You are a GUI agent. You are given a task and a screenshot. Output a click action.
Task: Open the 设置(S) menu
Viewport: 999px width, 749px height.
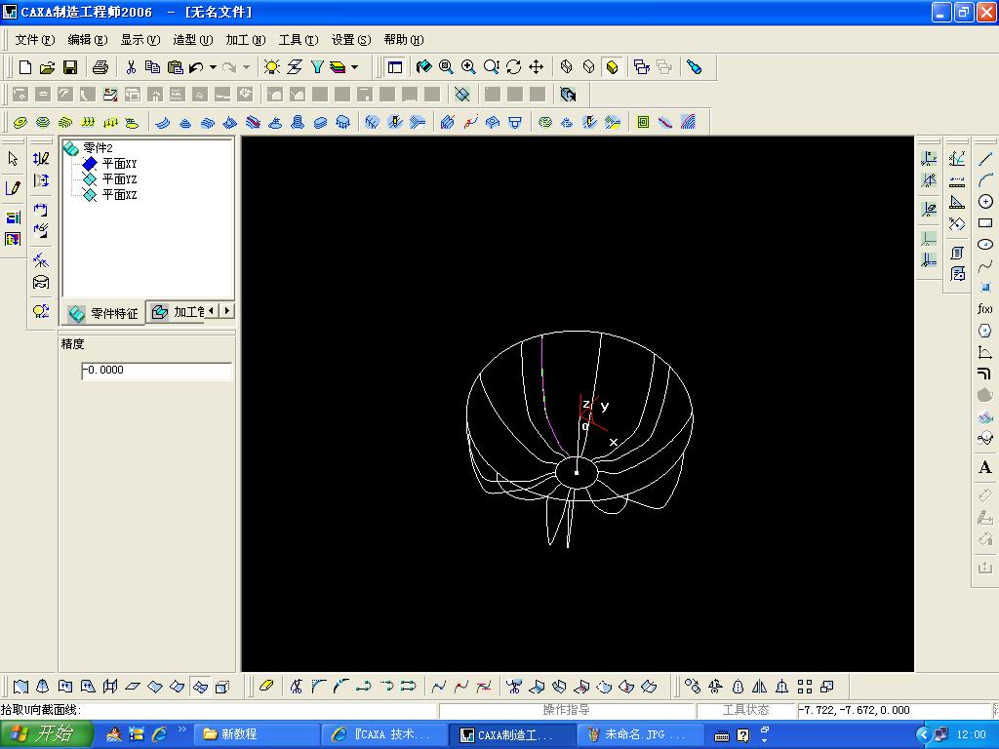(x=351, y=39)
